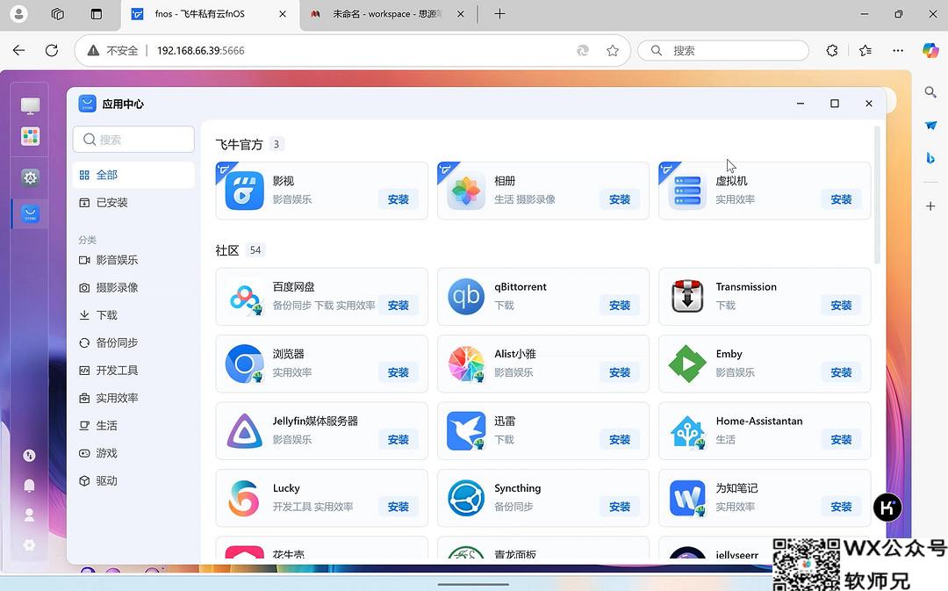Viewport: 948px width, 591px height.
Task: Click the 应用中心 search field
Action: 133,140
